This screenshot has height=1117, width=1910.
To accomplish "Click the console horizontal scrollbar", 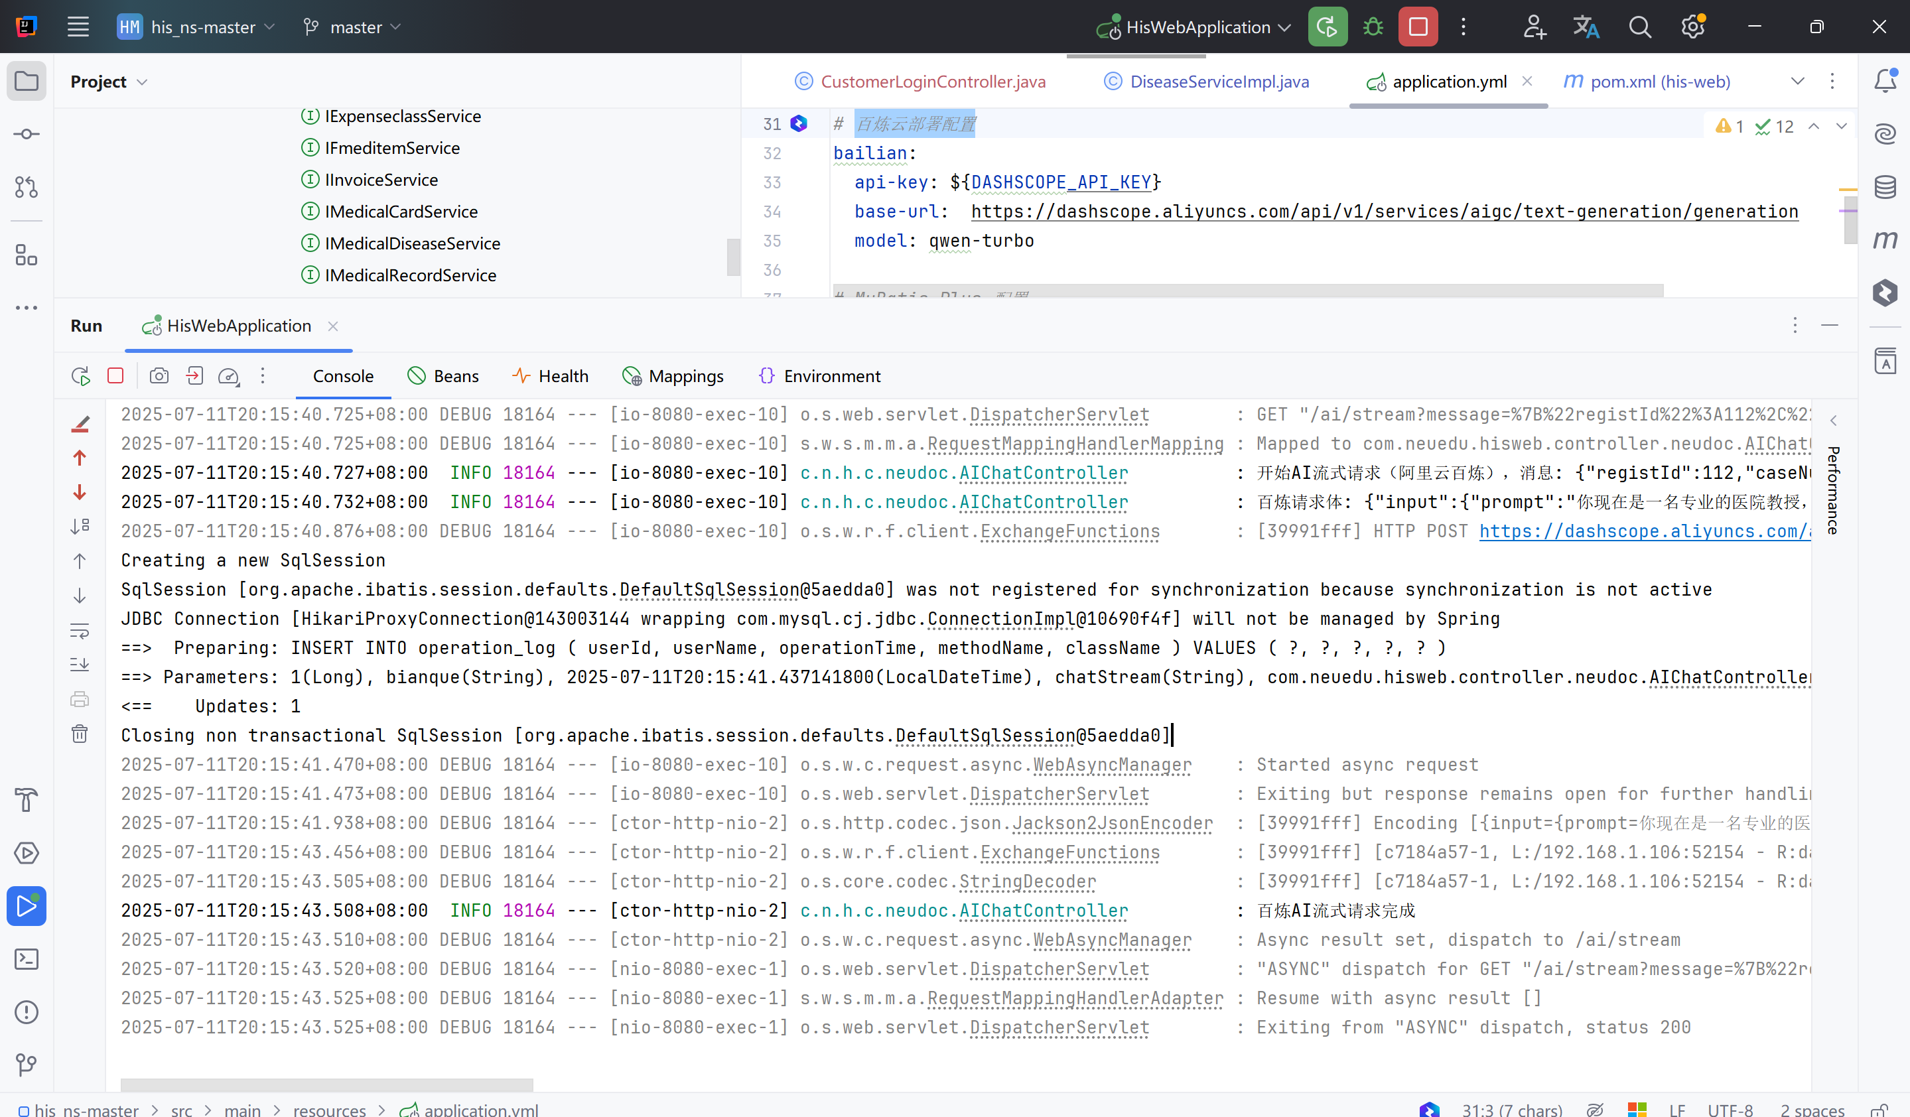I will pyautogui.click(x=326, y=1084).
